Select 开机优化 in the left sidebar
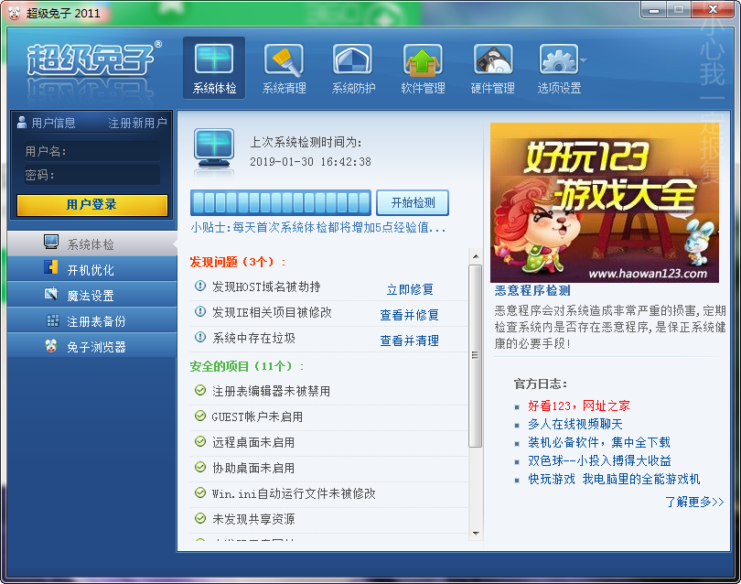Screen dimensions: 741x584 (92, 268)
